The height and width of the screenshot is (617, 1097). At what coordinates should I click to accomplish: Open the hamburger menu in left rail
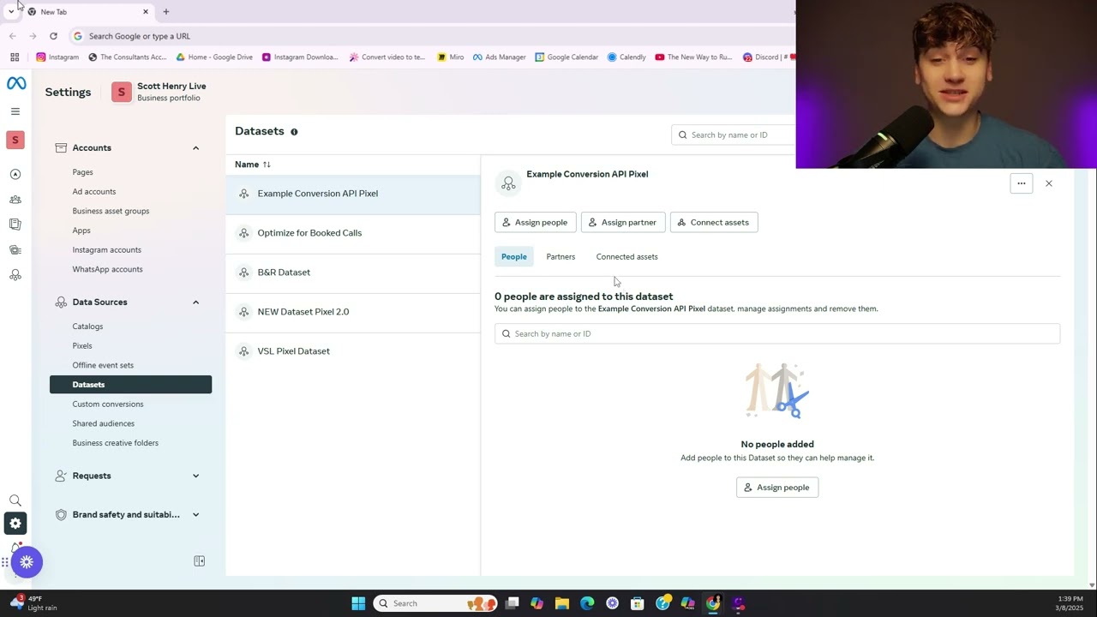(15, 111)
